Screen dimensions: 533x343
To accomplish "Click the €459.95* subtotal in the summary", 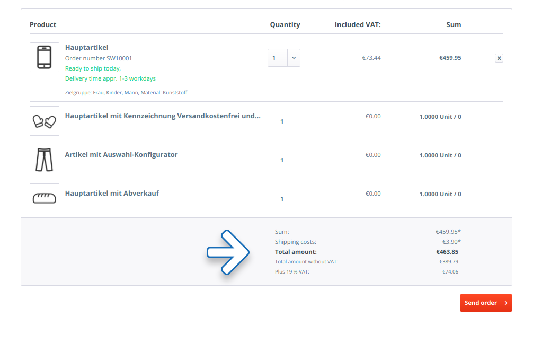I will click(448, 232).
